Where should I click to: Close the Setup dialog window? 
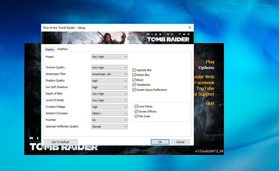point(190,27)
